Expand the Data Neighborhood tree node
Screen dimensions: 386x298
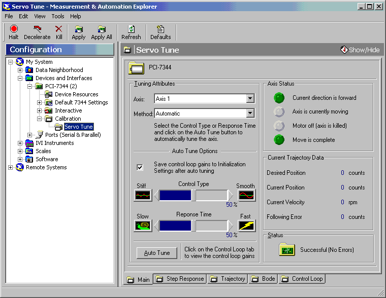pyautogui.click(x=20, y=70)
